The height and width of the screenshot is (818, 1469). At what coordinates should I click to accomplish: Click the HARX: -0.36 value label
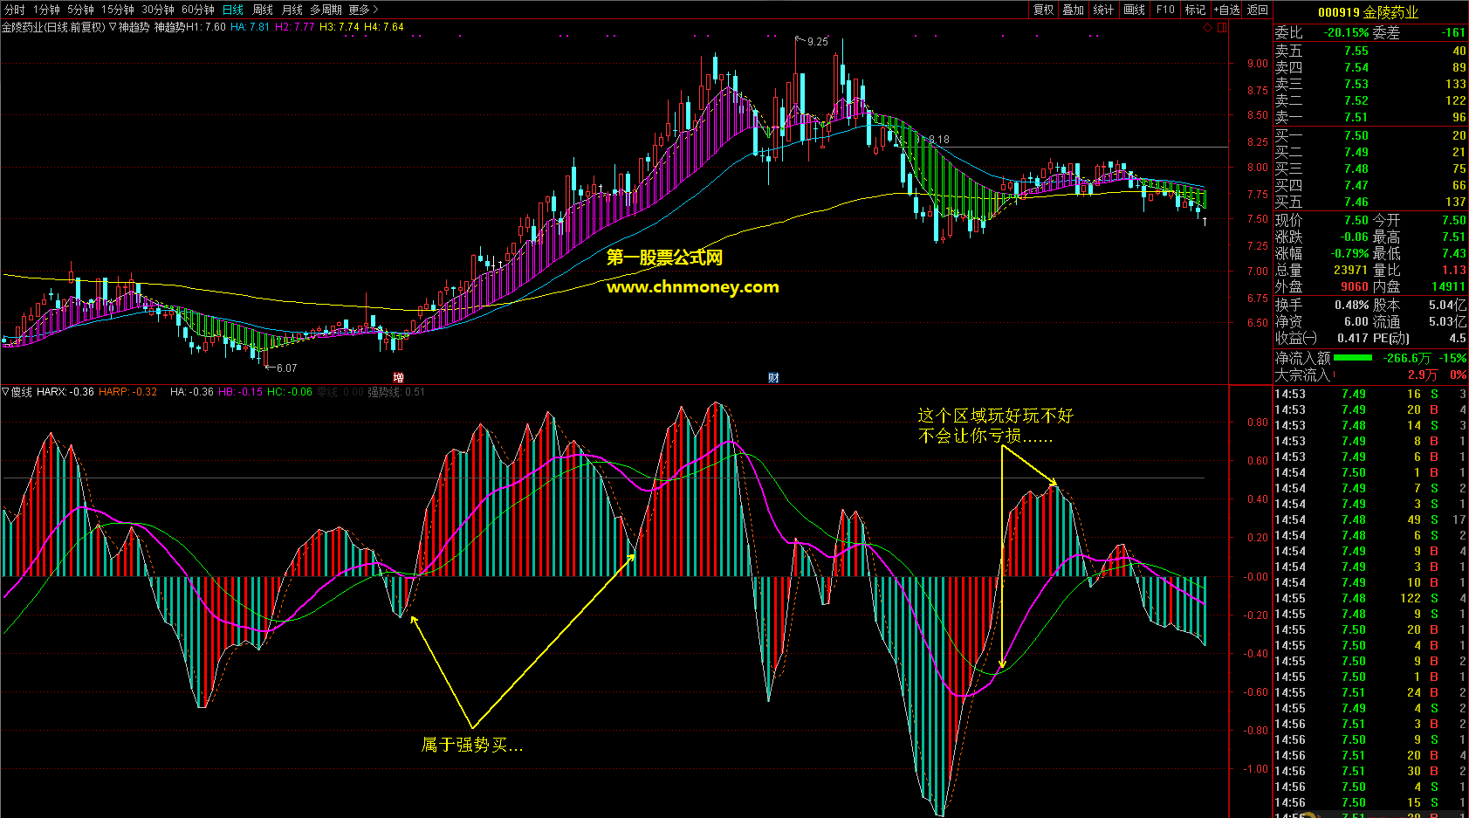click(x=65, y=392)
